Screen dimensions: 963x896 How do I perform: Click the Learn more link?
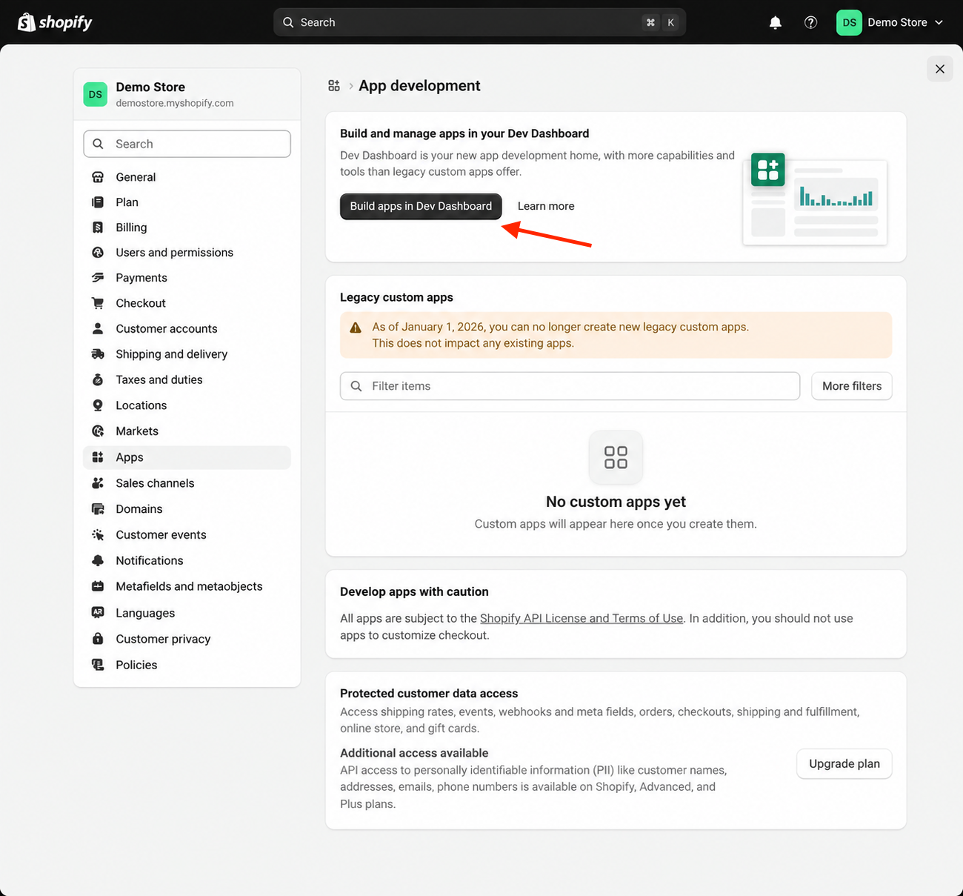pyautogui.click(x=546, y=206)
